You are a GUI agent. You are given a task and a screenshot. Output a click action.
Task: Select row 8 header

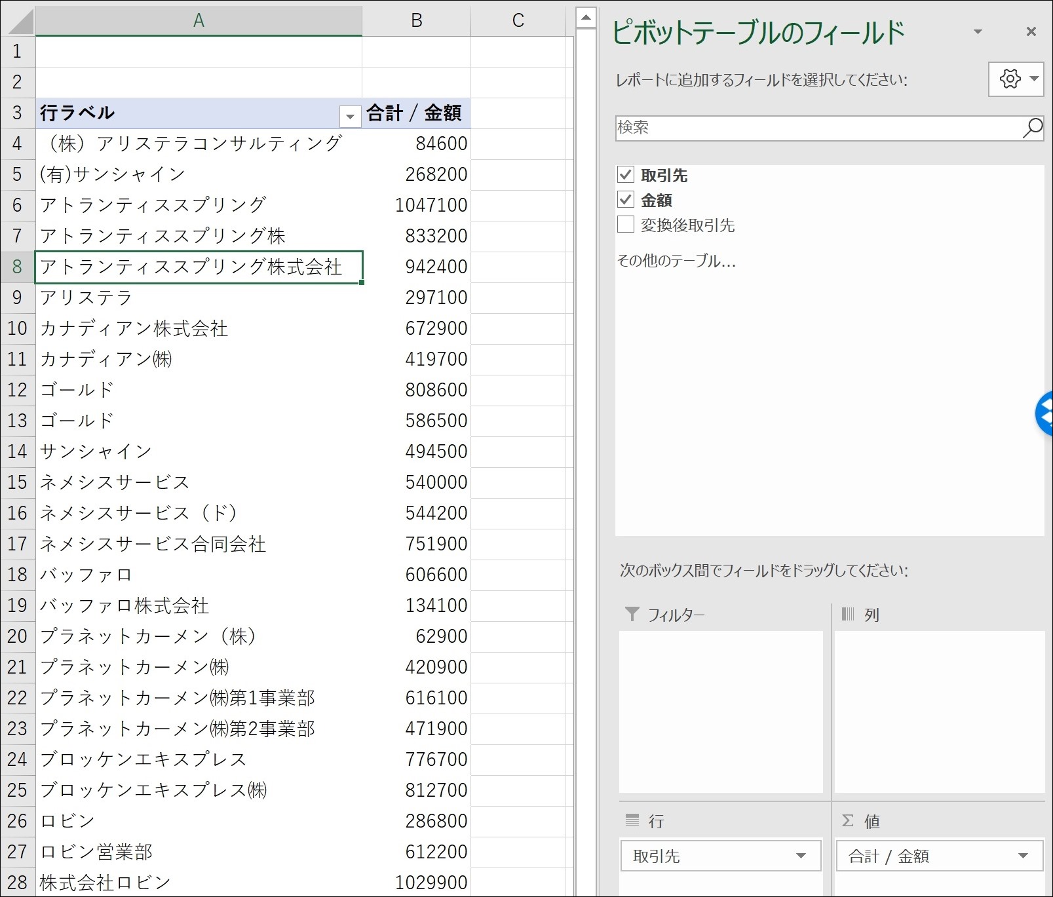pyautogui.click(x=18, y=267)
